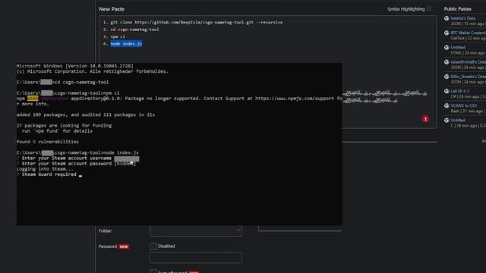
Task: Click globe icon beside Killin_Streaks's Data
Action: click(x=447, y=77)
